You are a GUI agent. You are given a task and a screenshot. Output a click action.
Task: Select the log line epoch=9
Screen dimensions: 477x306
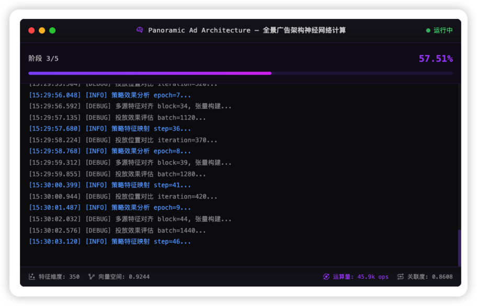[110, 208]
